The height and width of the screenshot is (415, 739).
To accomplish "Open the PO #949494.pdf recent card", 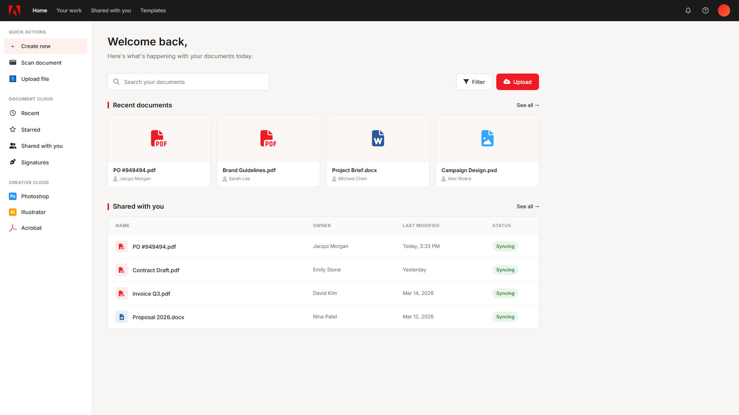I will tap(159, 151).
